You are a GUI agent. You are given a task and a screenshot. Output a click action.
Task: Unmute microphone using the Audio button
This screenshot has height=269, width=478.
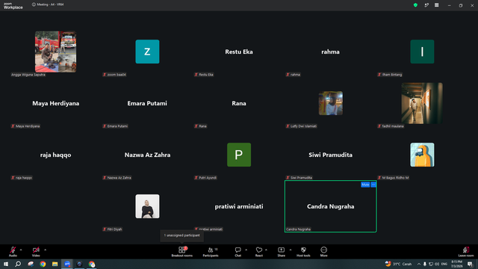[13, 252]
